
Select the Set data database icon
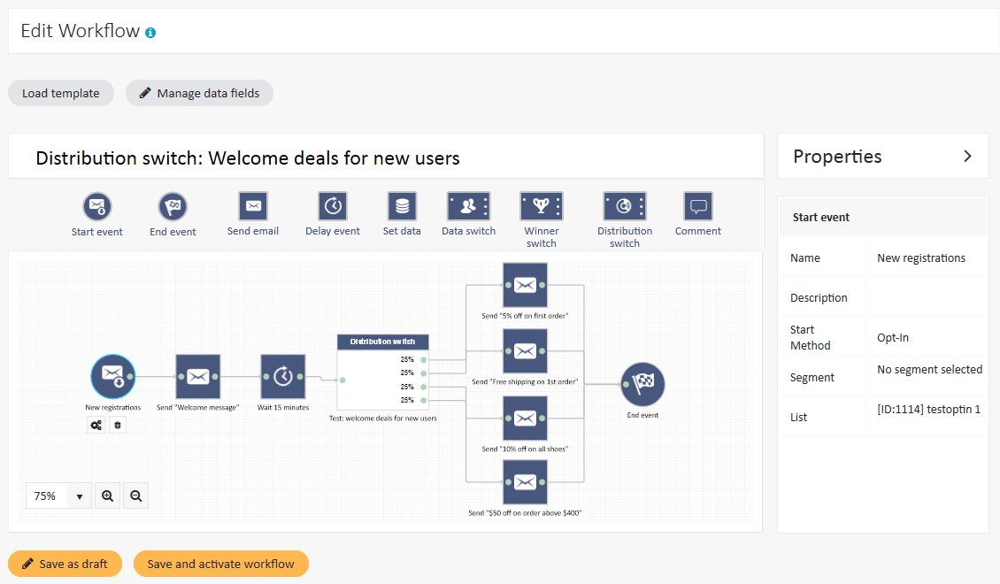click(x=402, y=206)
